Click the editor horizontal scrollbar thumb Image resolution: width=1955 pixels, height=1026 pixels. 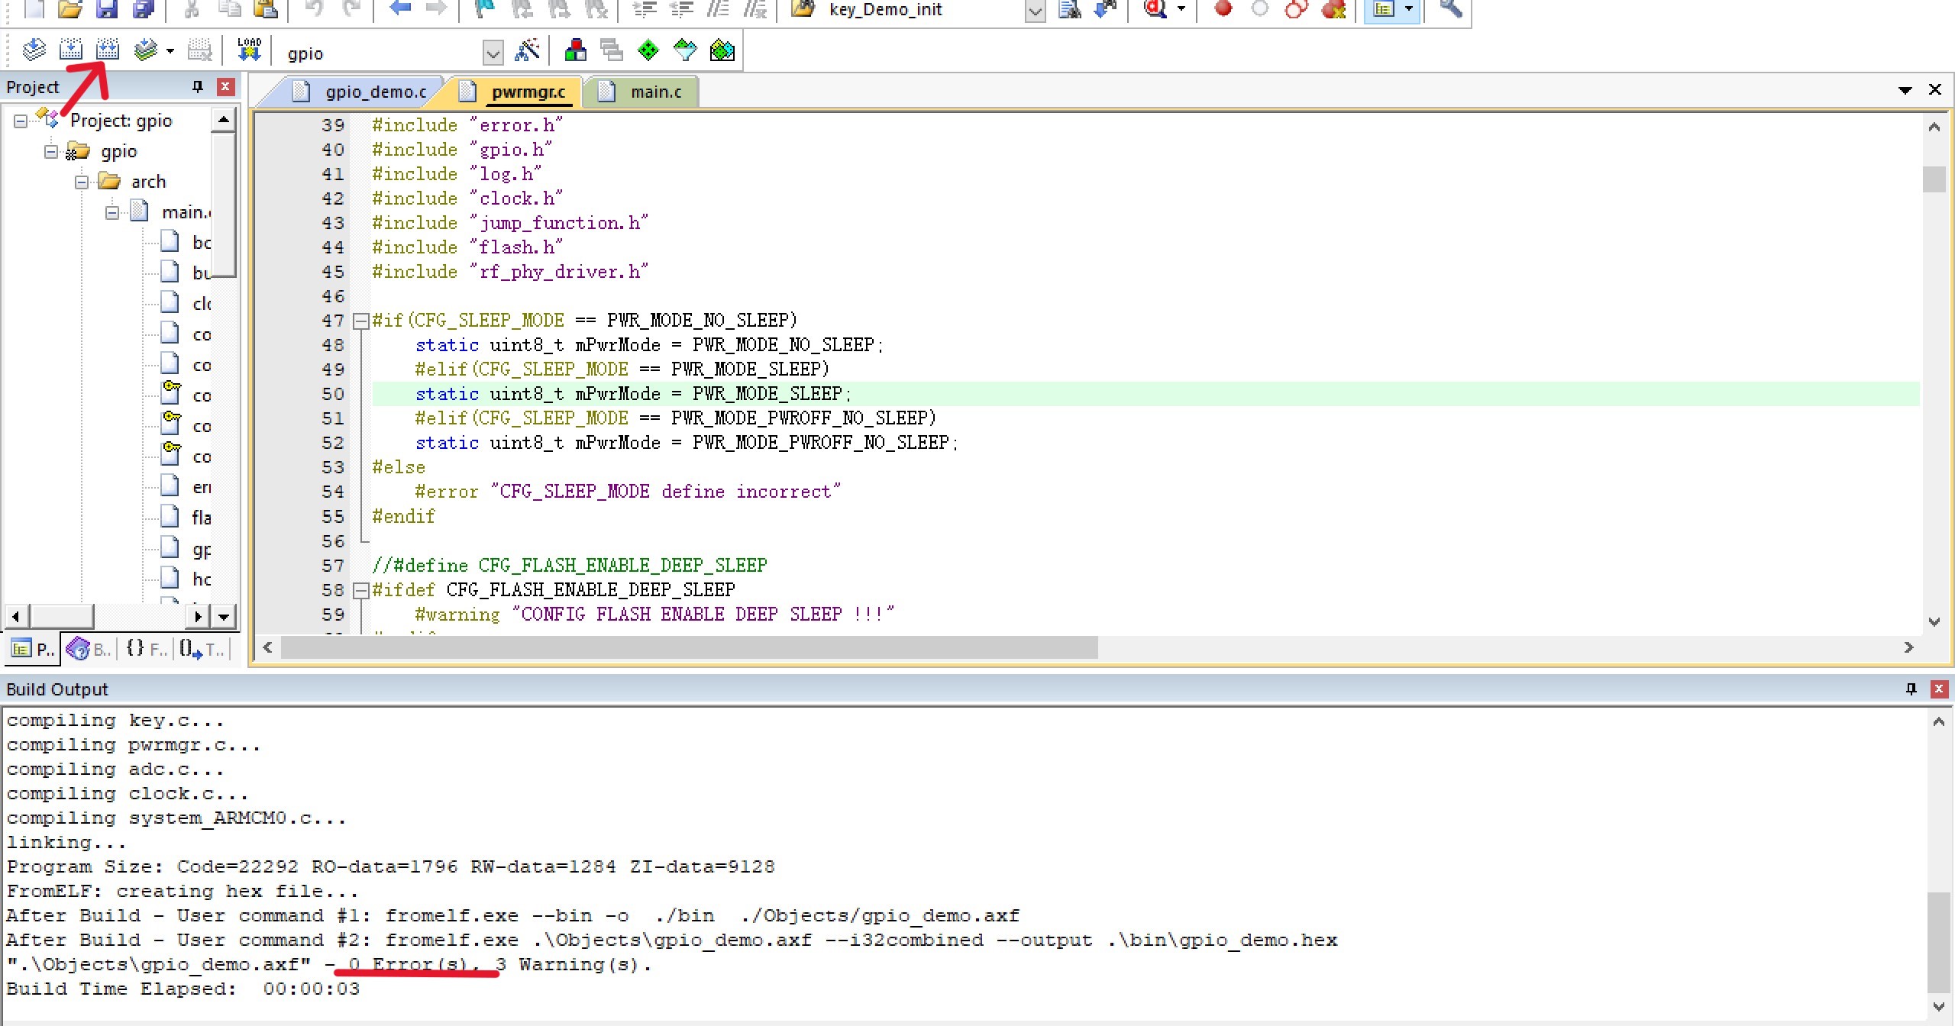(x=689, y=647)
